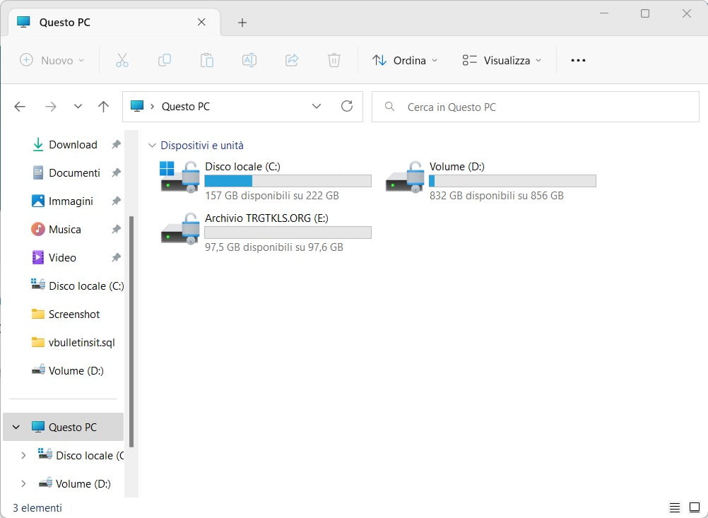
Task: Click the Incolla icon on toolbar
Action: (x=207, y=60)
